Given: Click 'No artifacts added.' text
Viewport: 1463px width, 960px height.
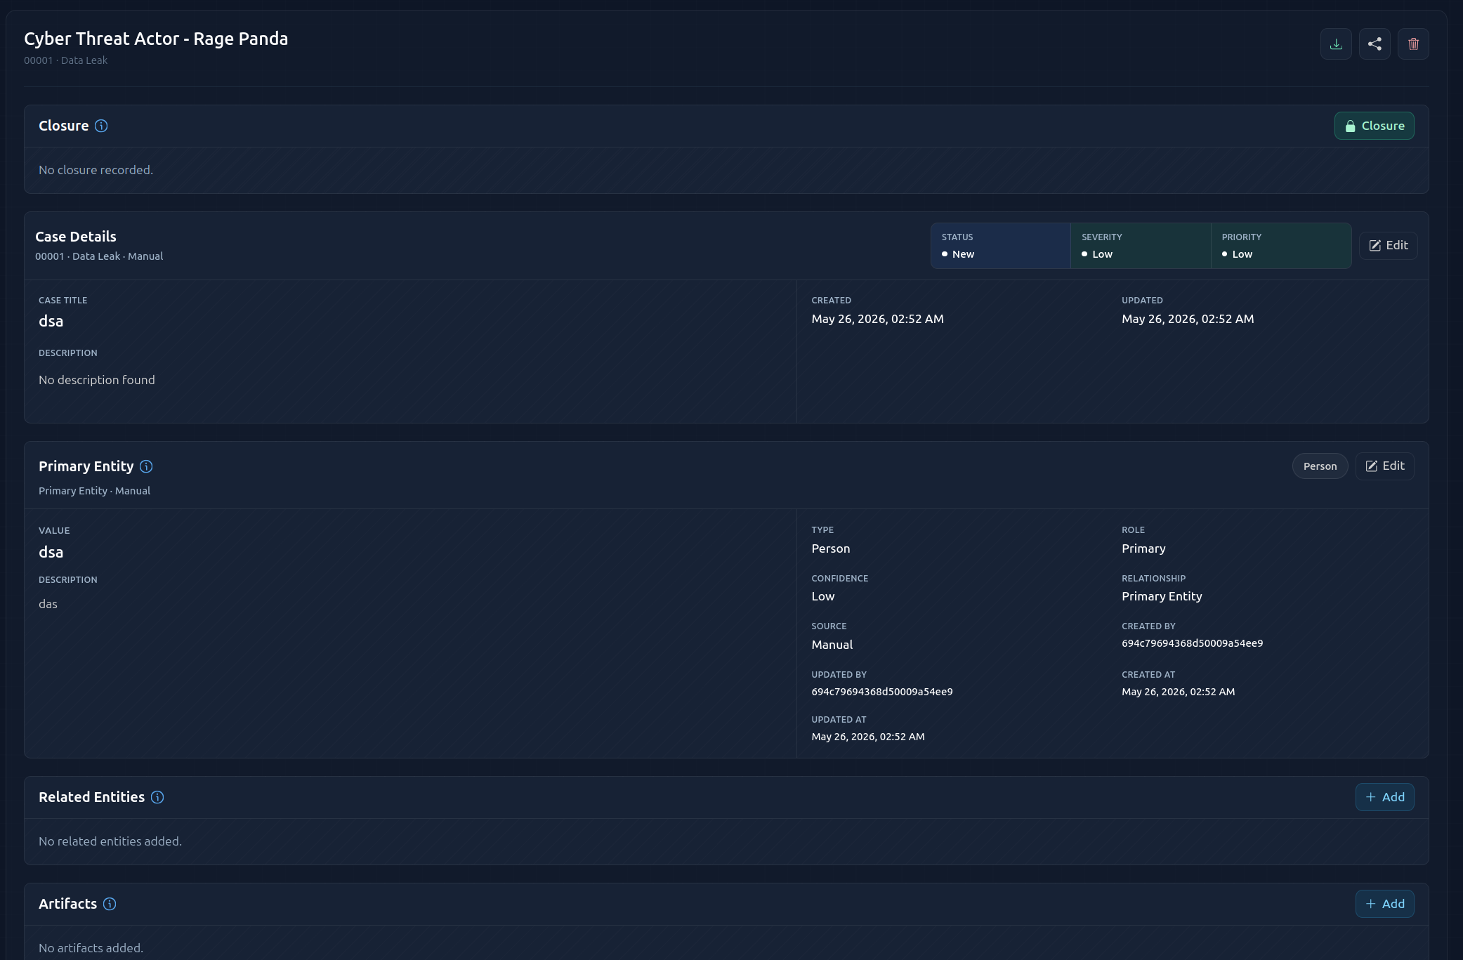Looking at the screenshot, I should [x=91, y=948].
